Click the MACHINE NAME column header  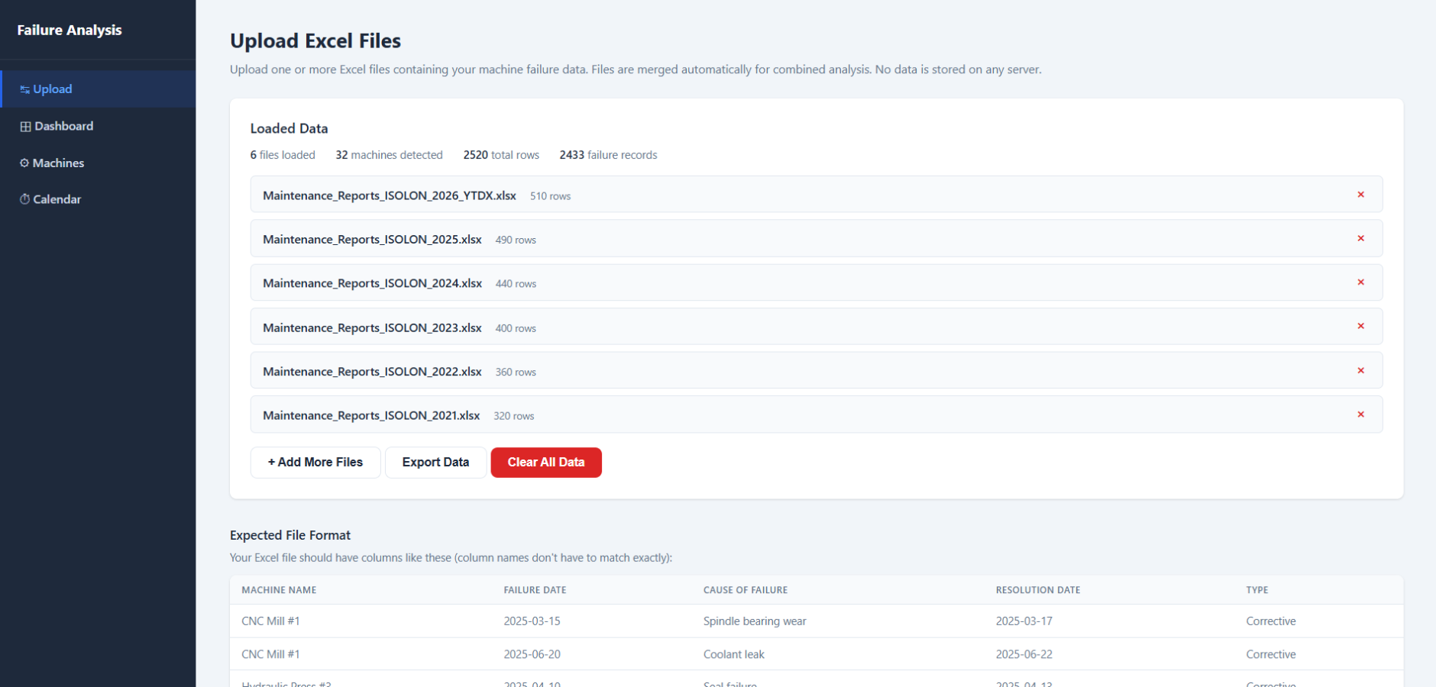pos(279,590)
